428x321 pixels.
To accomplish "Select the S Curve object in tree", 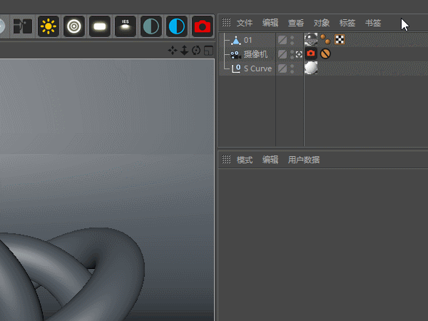I will 258,68.
